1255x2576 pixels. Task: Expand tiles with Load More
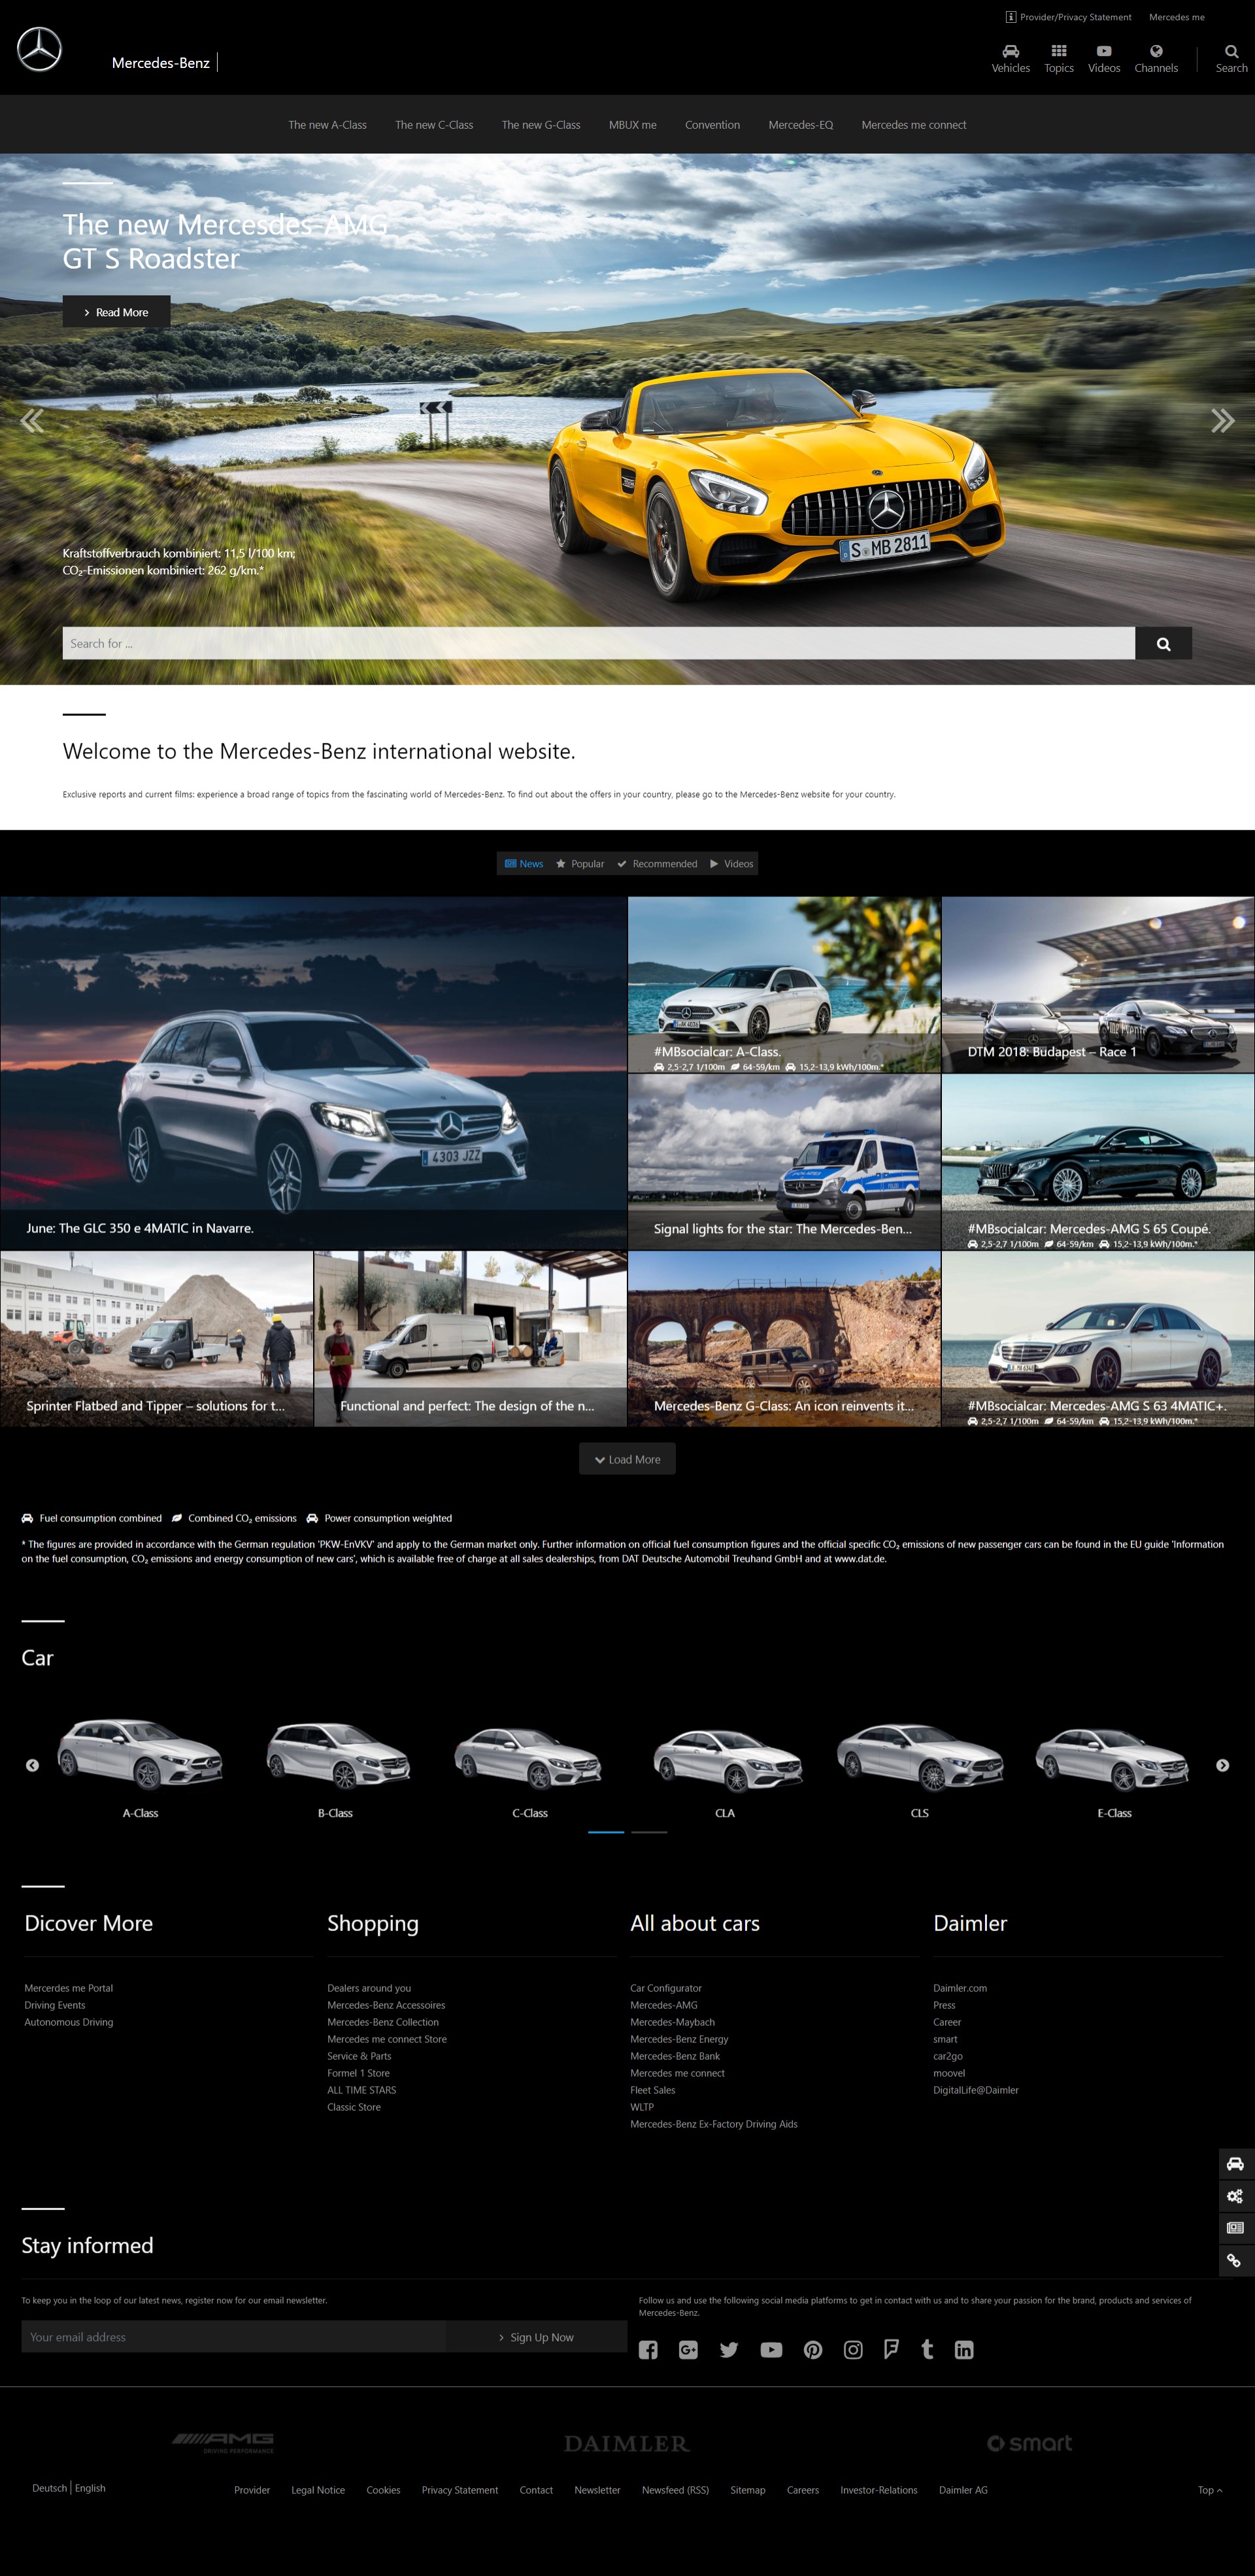click(x=627, y=1459)
